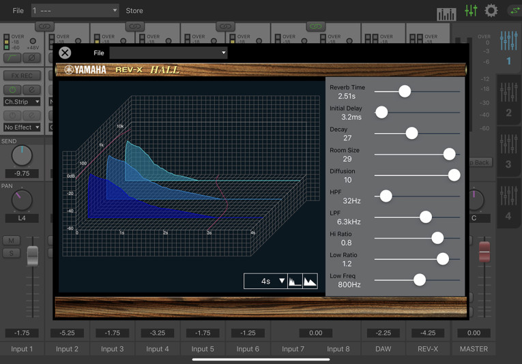Viewport: 522px width, 364px height.
Task: Solo Input 1 with the S button
Action: point(12,254)
